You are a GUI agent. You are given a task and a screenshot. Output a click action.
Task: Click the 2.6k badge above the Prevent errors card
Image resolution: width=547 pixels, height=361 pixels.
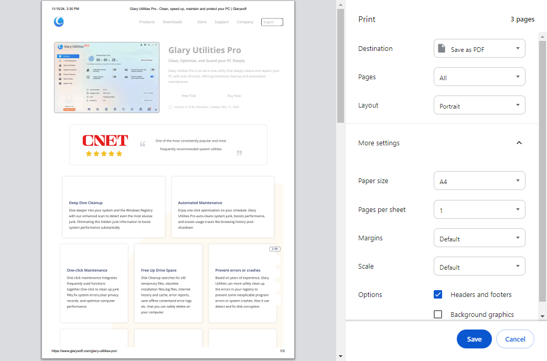click(274, 249)
